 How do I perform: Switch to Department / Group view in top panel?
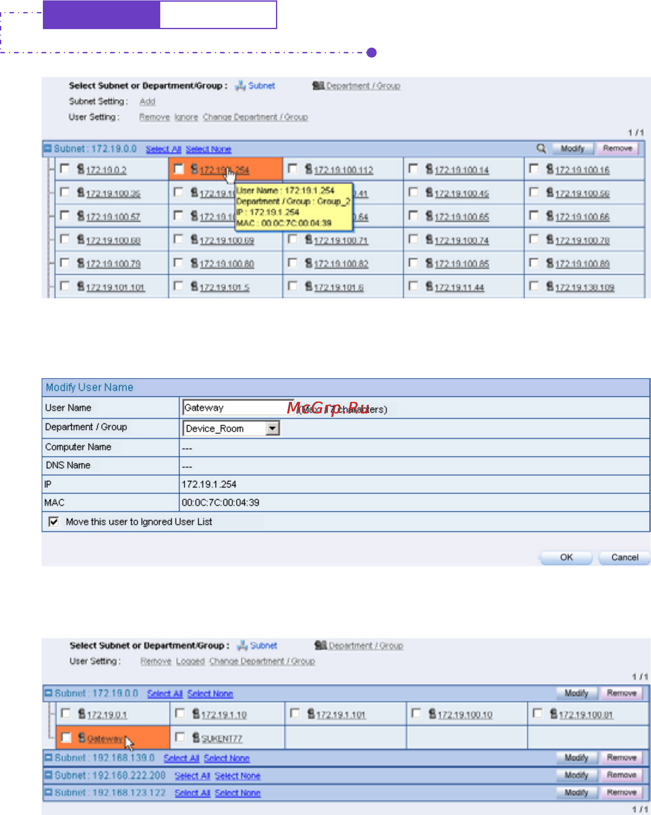click(363, 86)
